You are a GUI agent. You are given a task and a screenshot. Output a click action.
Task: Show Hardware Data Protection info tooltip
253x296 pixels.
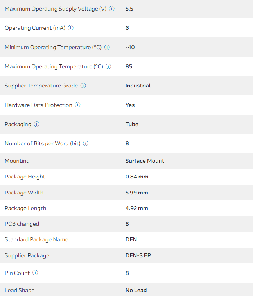tap(78, 105)
